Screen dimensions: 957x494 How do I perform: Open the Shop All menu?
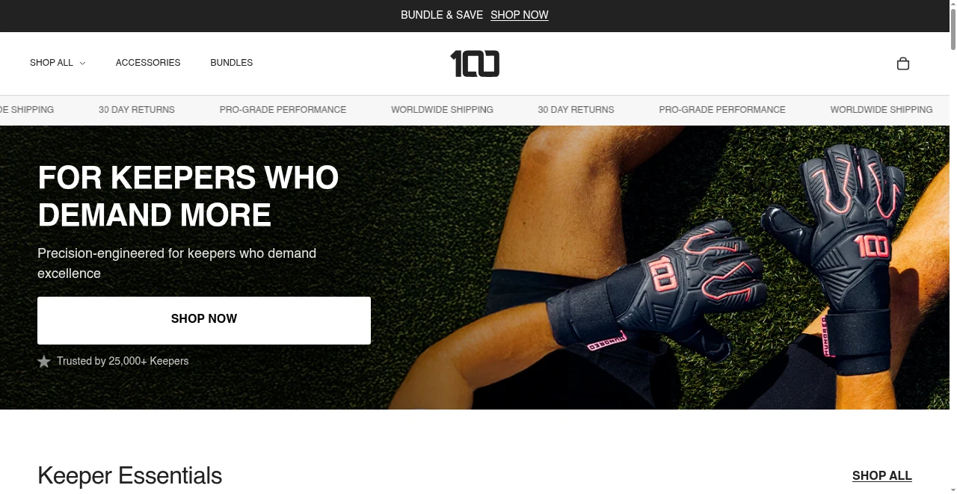click(x=58, y=63)
